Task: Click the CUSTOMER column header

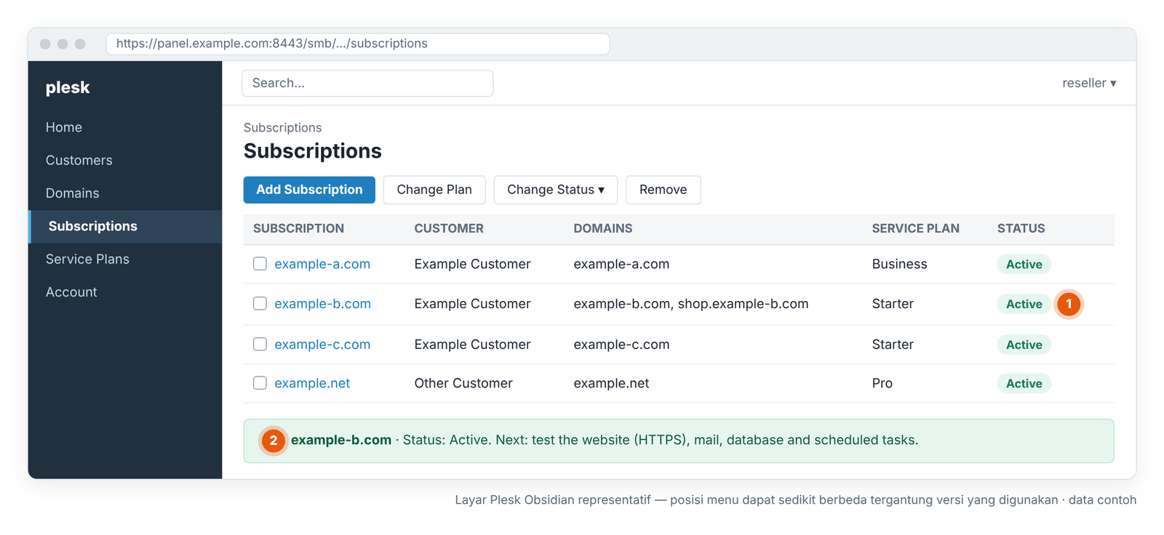Action: coord(449,228)
